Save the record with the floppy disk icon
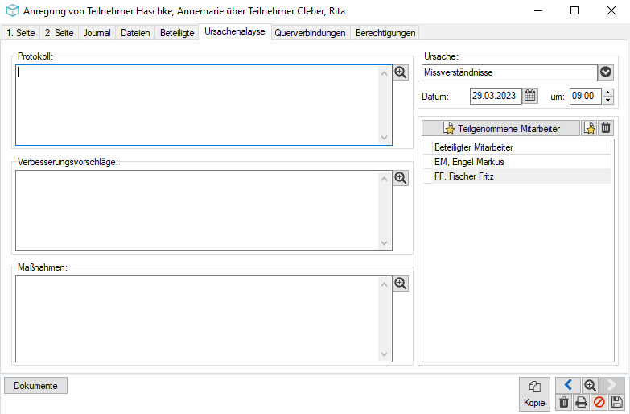 (x=616, y=402)
